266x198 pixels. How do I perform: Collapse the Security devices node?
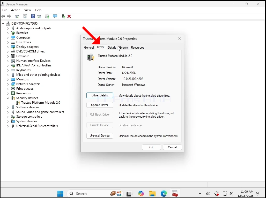click(8, 98)
